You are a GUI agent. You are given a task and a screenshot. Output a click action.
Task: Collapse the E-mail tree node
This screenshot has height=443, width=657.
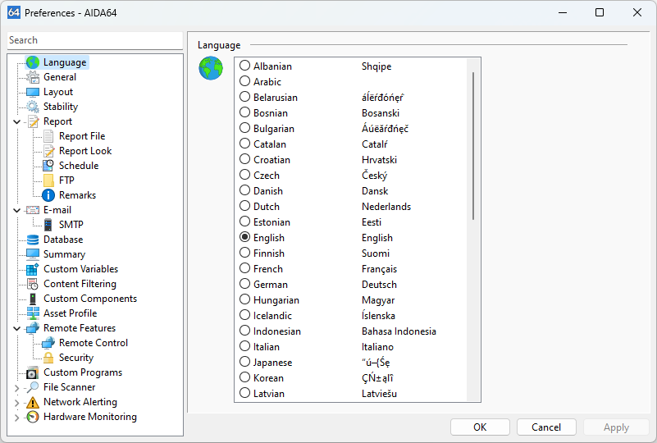click(x=16, y=210)
